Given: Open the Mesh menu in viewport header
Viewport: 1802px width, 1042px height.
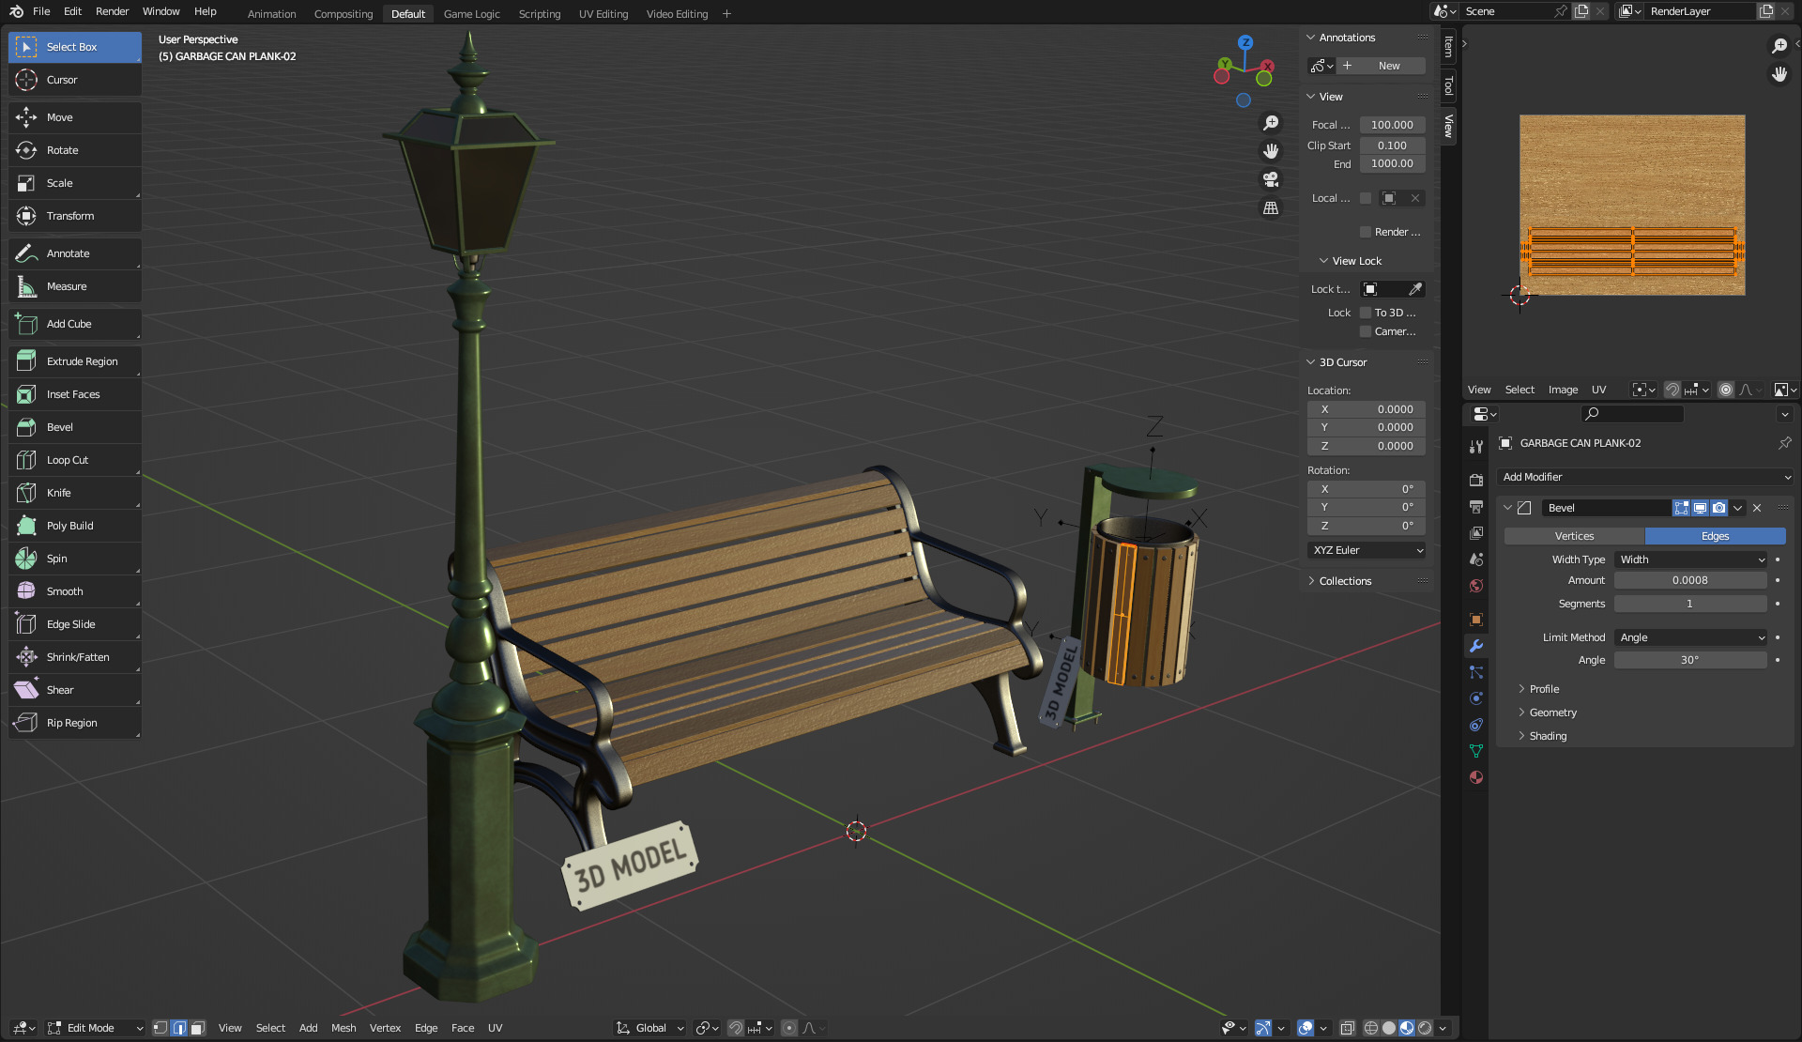Looking at the screenshot, I should (344, 1028).
